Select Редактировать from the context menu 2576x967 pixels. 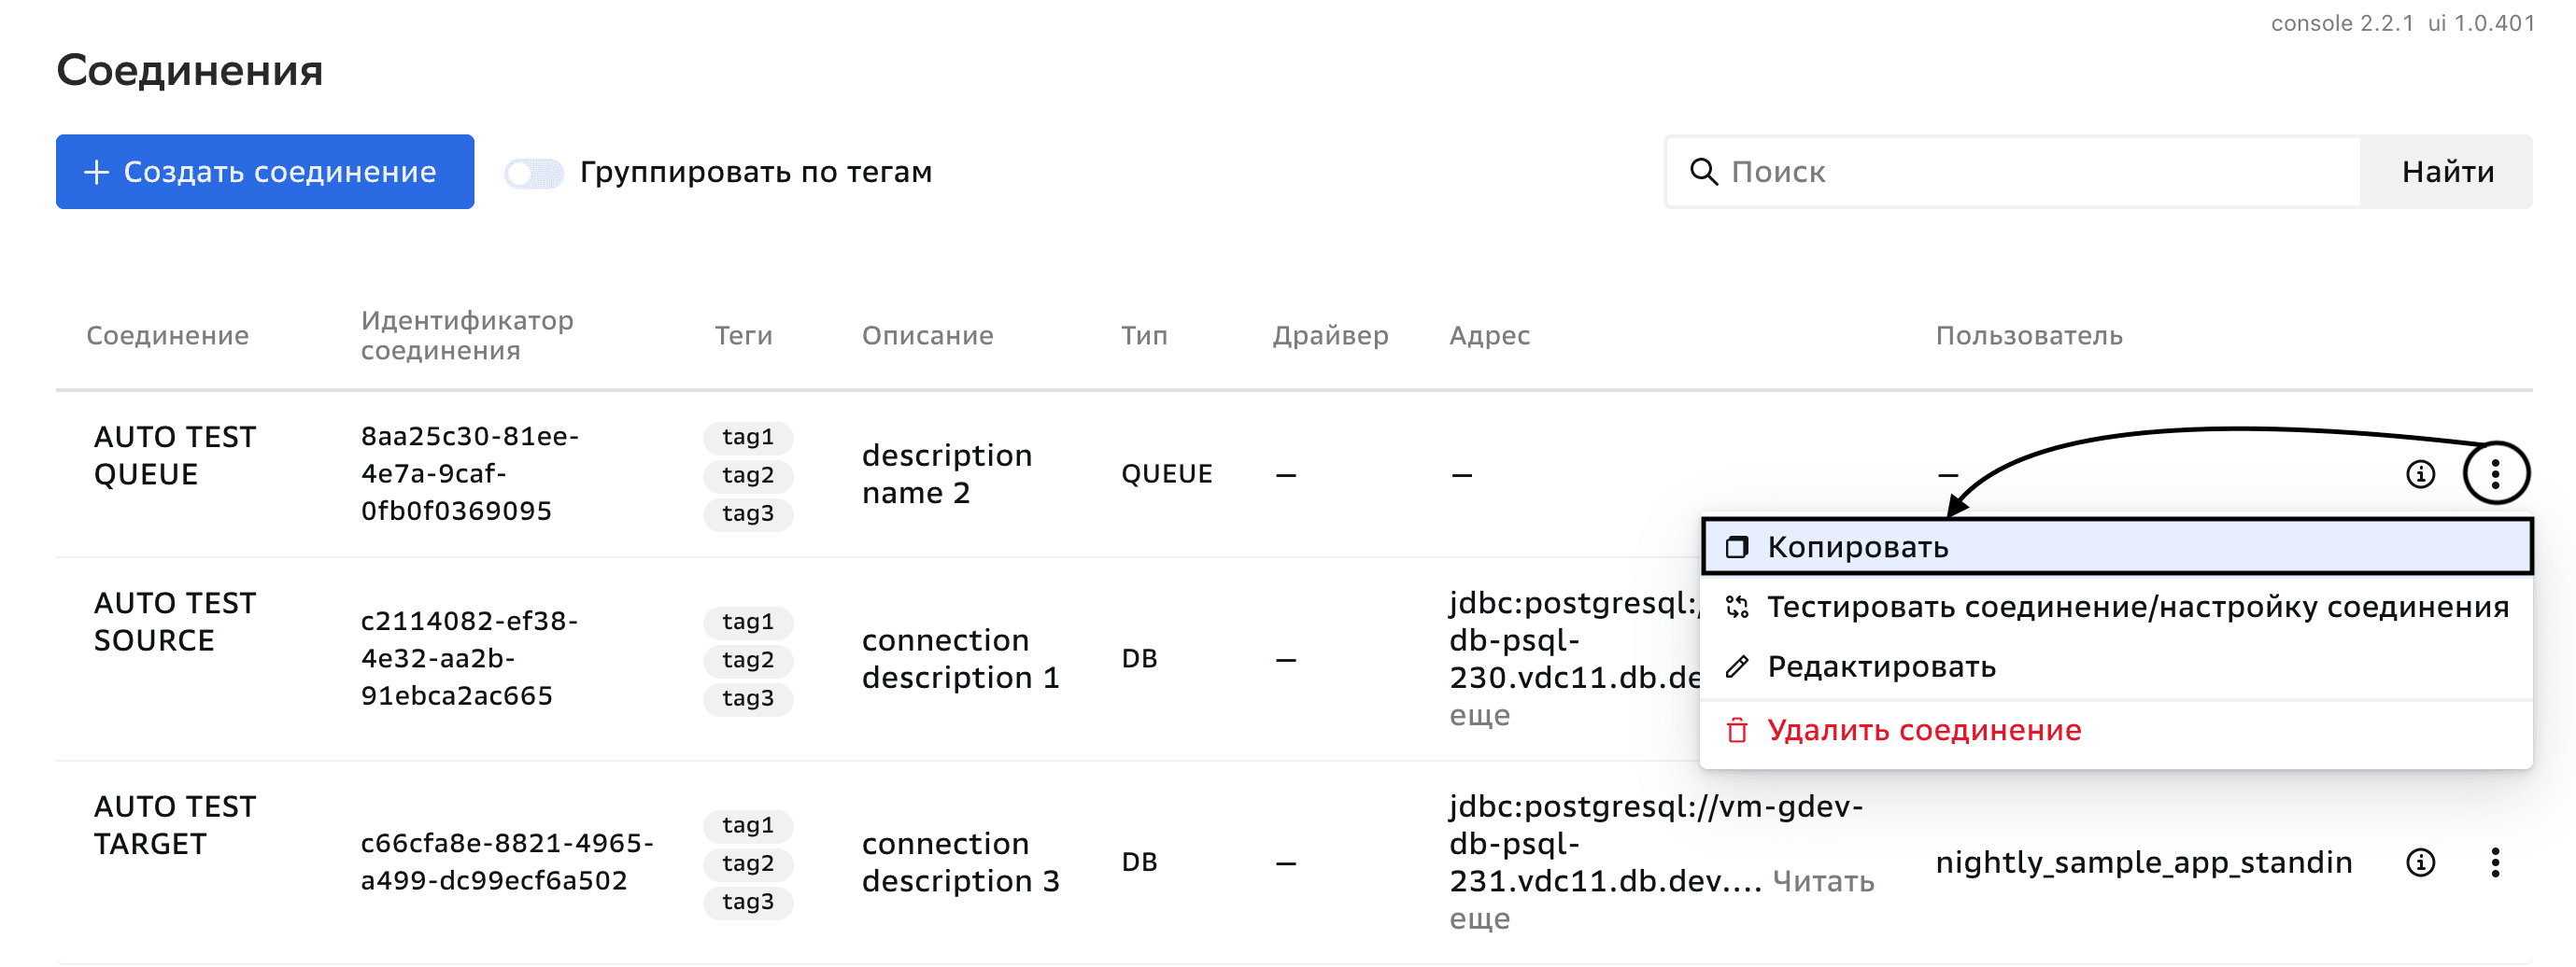click(1881, 666)
